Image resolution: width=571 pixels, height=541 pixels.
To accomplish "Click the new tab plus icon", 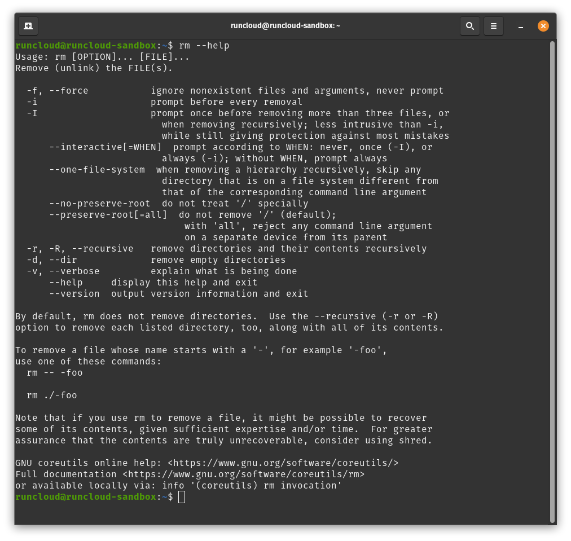I will pos(28,25).
